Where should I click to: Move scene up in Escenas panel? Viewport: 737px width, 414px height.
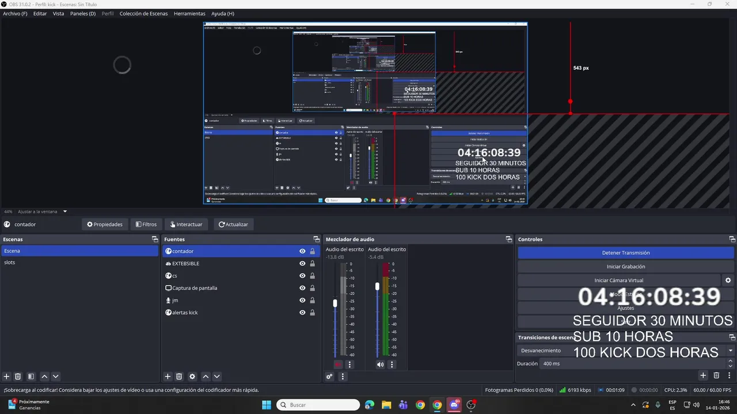point(44,377)
